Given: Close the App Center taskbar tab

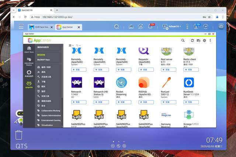Looking at the screenshot, I should [x=79, y=27].
